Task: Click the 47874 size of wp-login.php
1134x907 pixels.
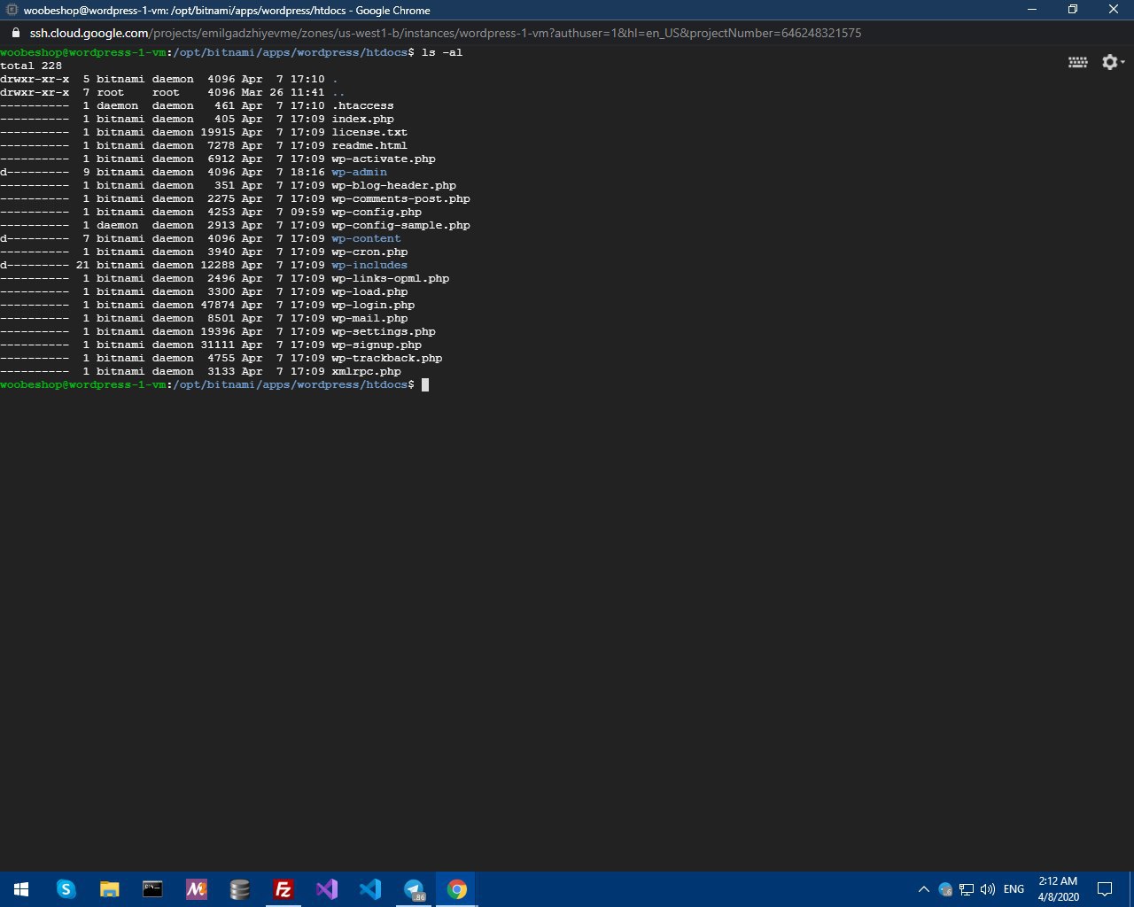Action: [218, 305]
